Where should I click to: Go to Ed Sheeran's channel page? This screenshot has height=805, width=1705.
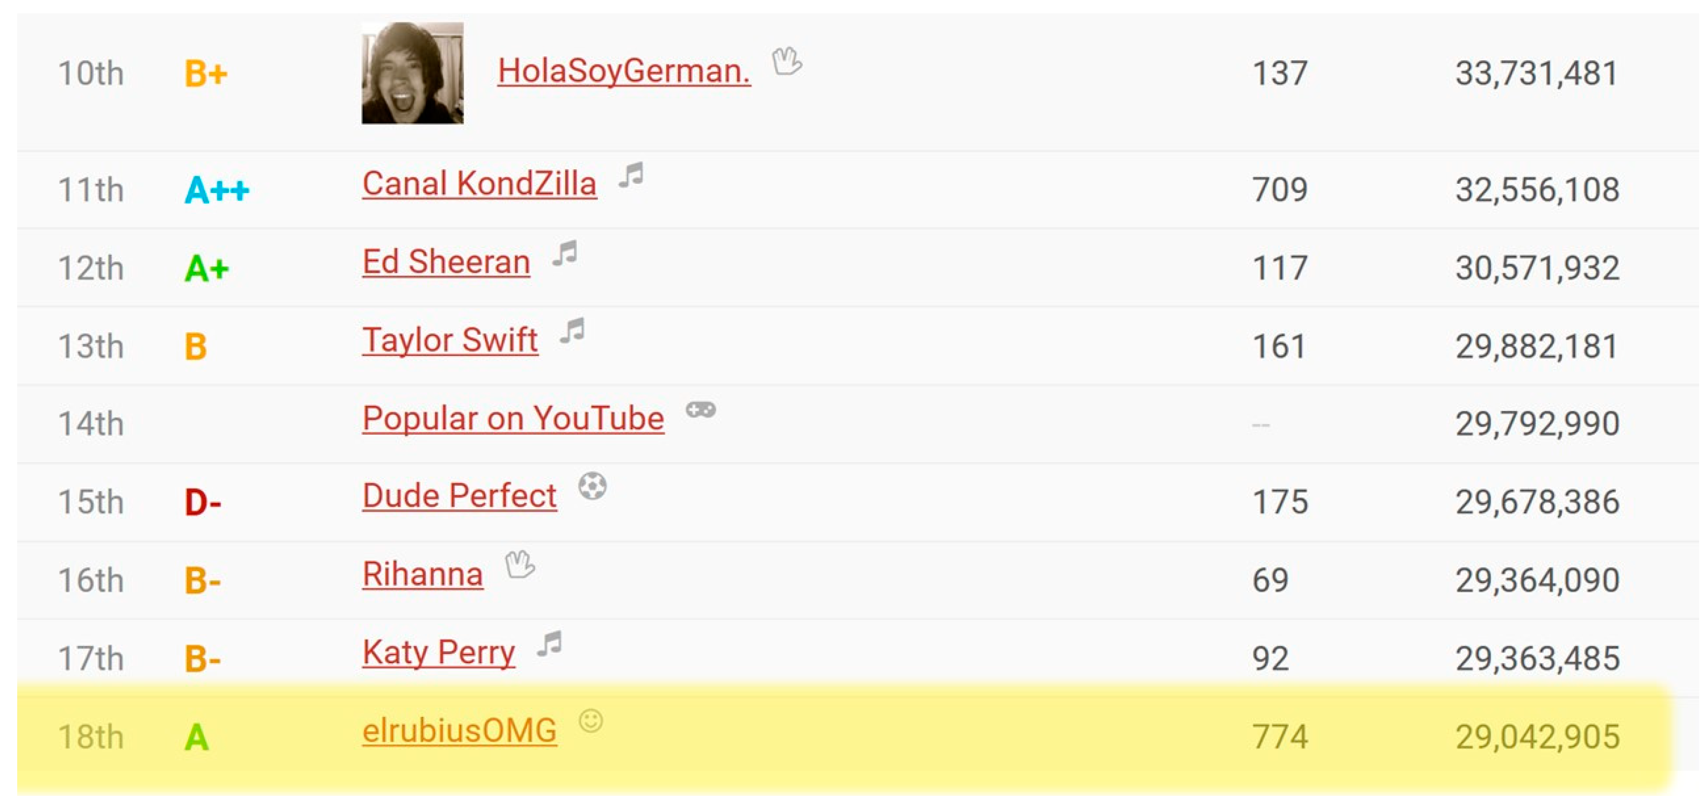coord(446,262)
